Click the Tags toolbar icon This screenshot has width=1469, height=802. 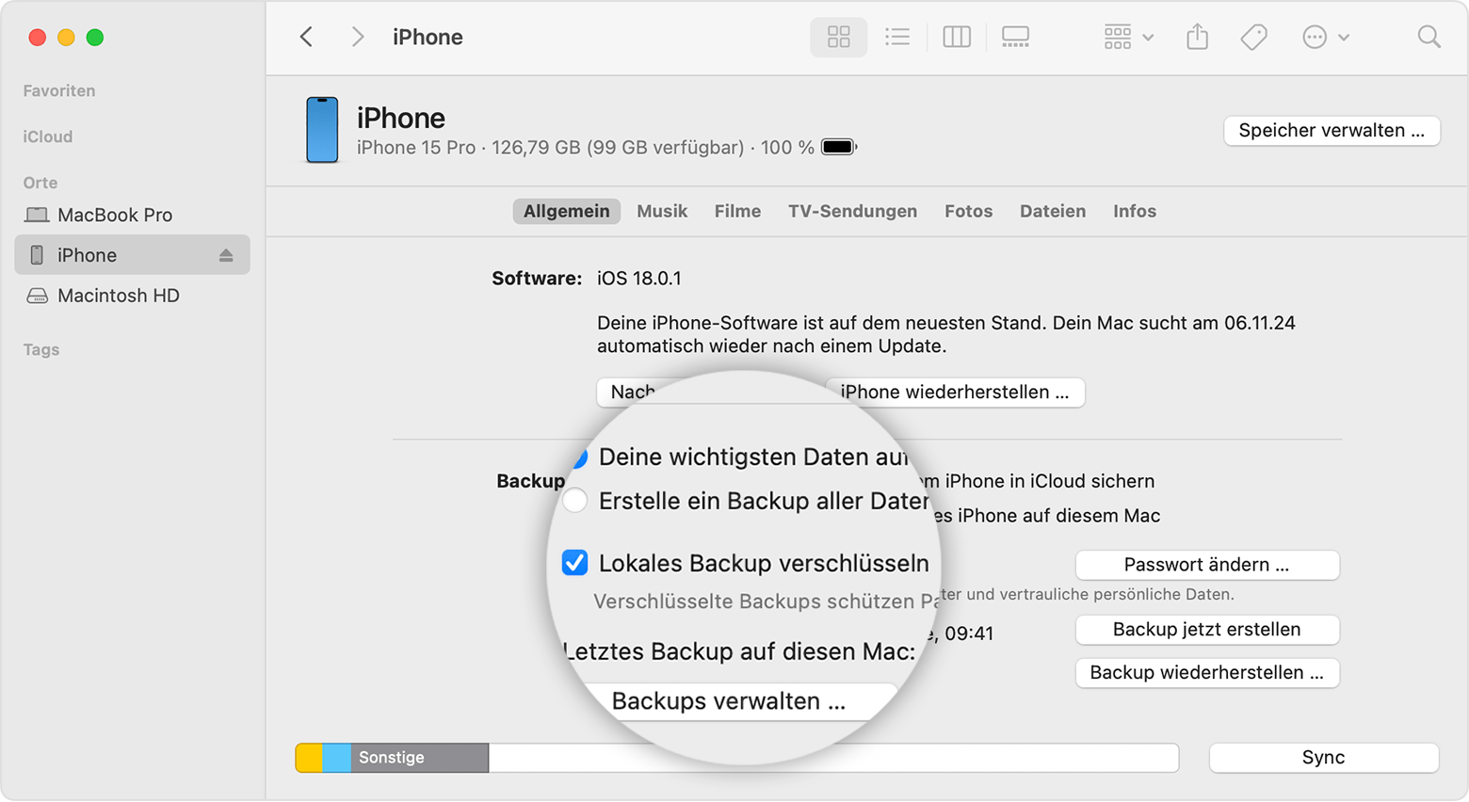coord(1253,37)
